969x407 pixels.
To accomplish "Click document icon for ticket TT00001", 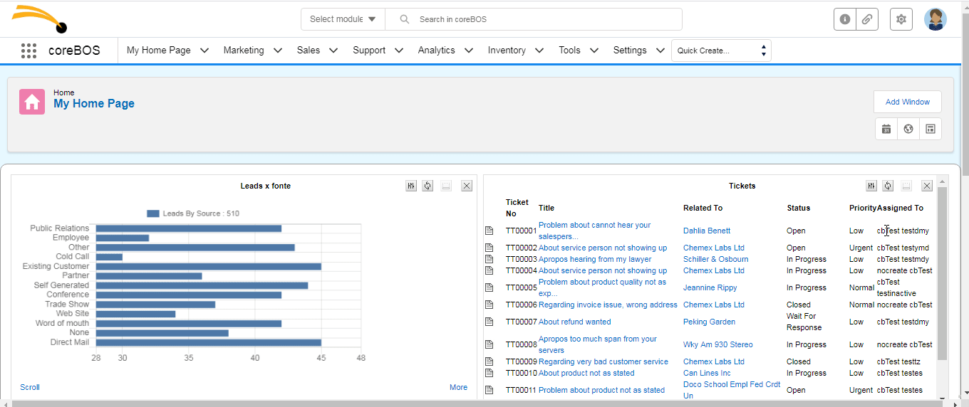I will 489,231.
